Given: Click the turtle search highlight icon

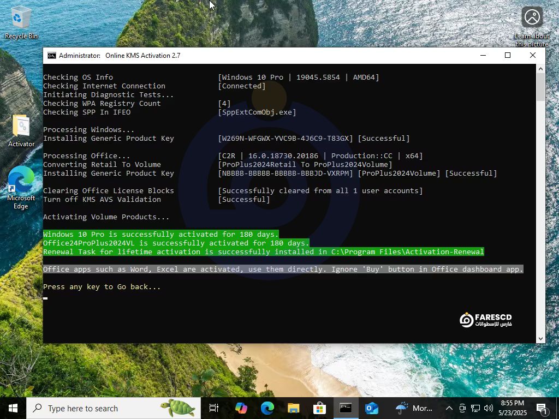Looking at the screenshot, I should [x=177, y=408].
